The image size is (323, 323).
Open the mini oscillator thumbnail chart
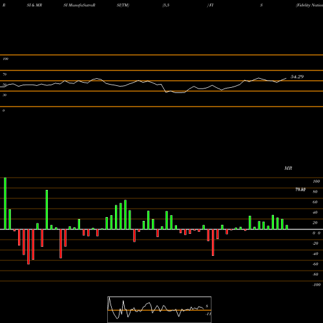[x=160, y=309]
